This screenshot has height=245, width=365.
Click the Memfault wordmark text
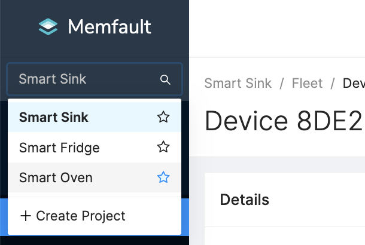(109, 27)
